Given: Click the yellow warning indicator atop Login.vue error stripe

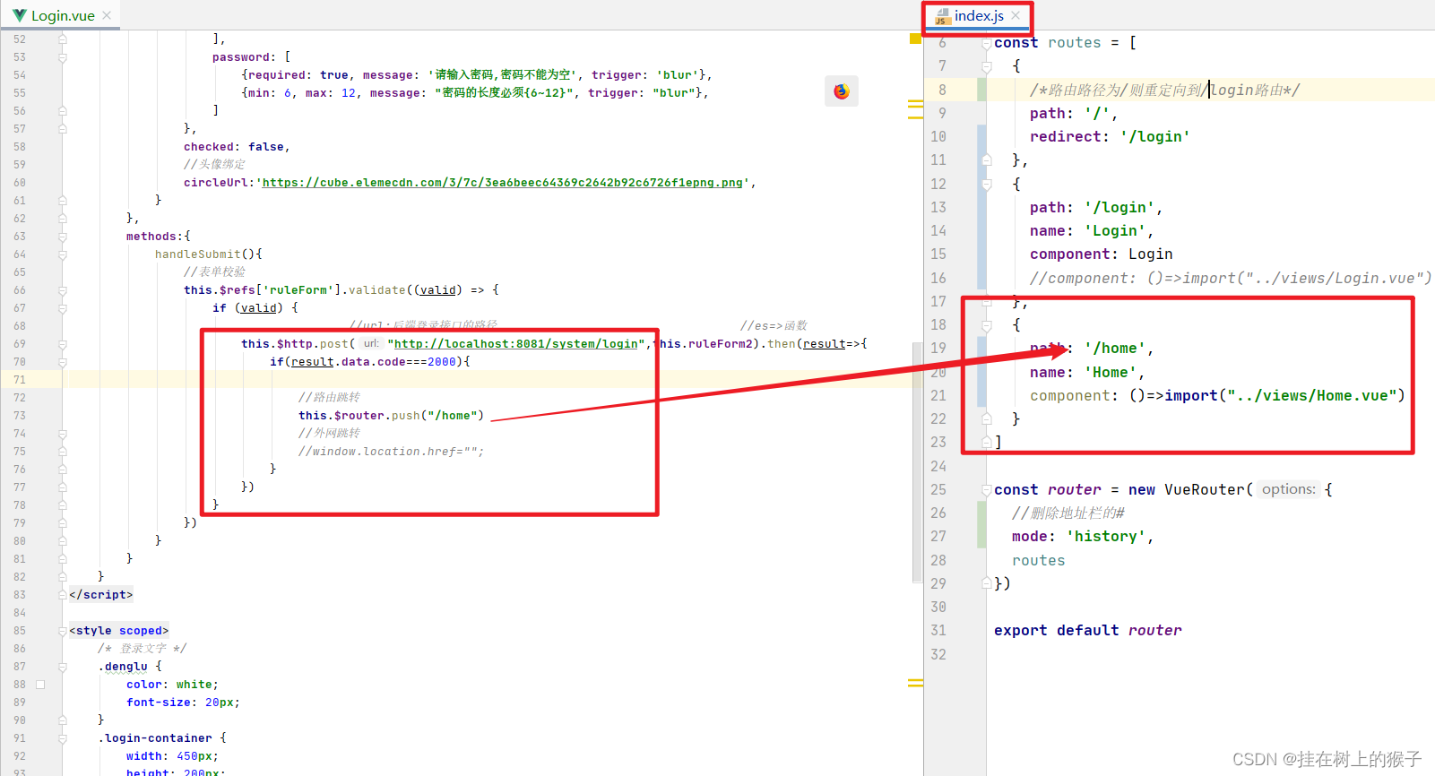Looking at the screenshot, I should coord(915,39).
